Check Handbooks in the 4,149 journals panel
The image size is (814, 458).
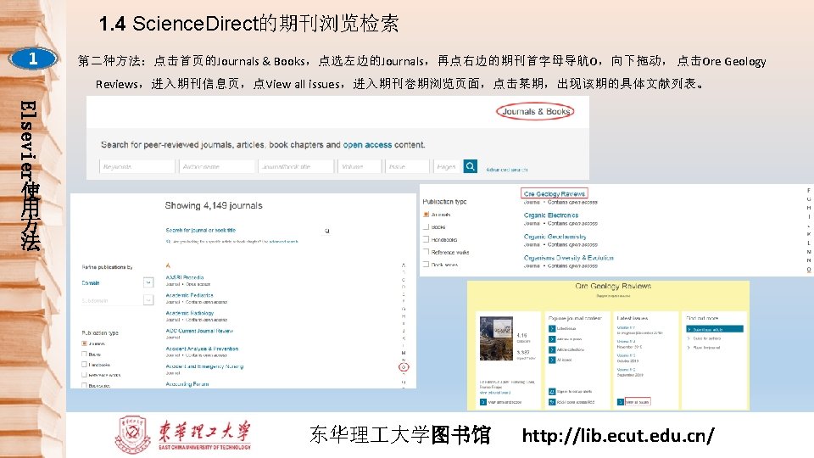pyautogui.click(x=84, y=365)
